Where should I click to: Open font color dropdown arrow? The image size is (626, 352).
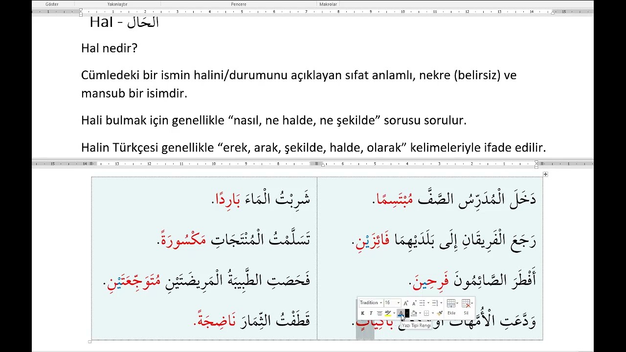[x=407, y=313]
